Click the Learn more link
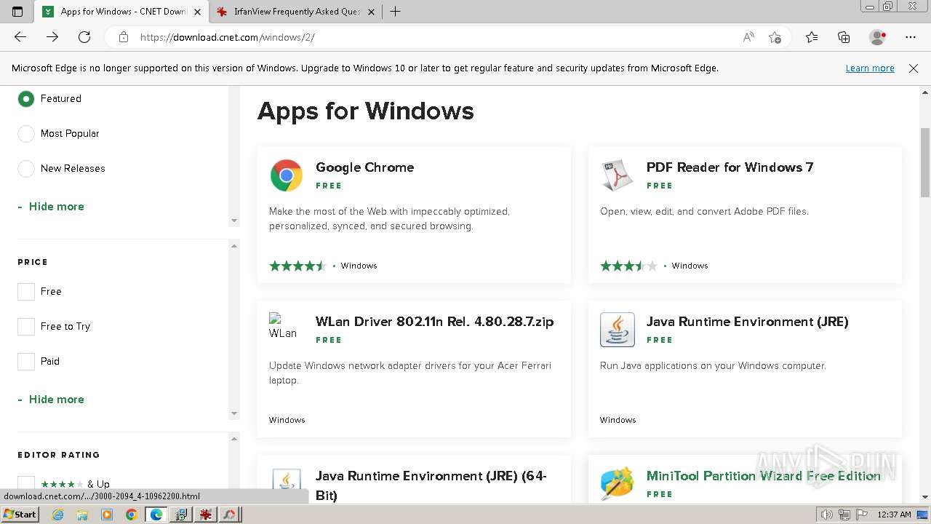 tap(870, 68)
